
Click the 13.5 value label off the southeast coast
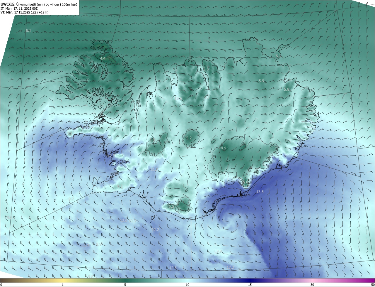click(260, 192)
